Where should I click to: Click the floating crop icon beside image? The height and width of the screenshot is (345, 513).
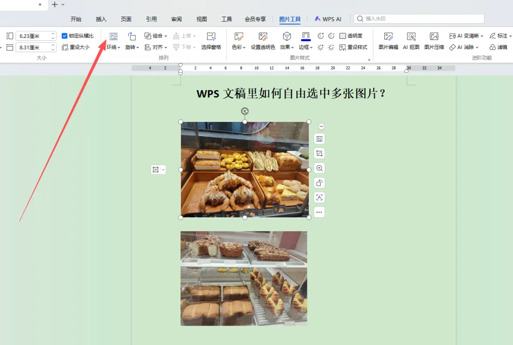[319, 153]
